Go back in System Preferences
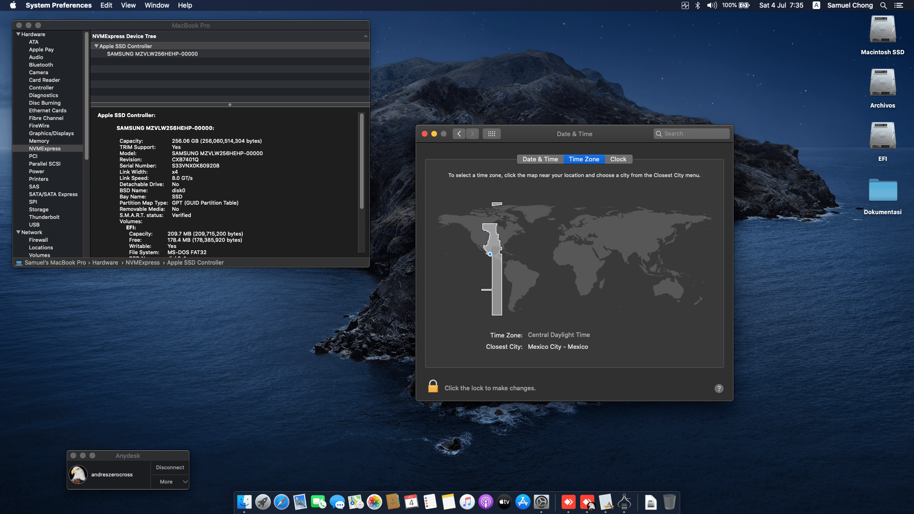 tap(459, 134)
